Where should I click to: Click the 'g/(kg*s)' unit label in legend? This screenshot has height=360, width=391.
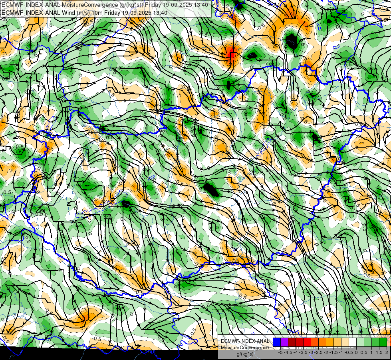pos(245,354)
